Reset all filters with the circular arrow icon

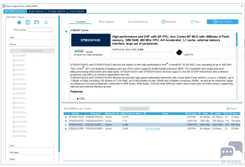click(x=45, y=22)
